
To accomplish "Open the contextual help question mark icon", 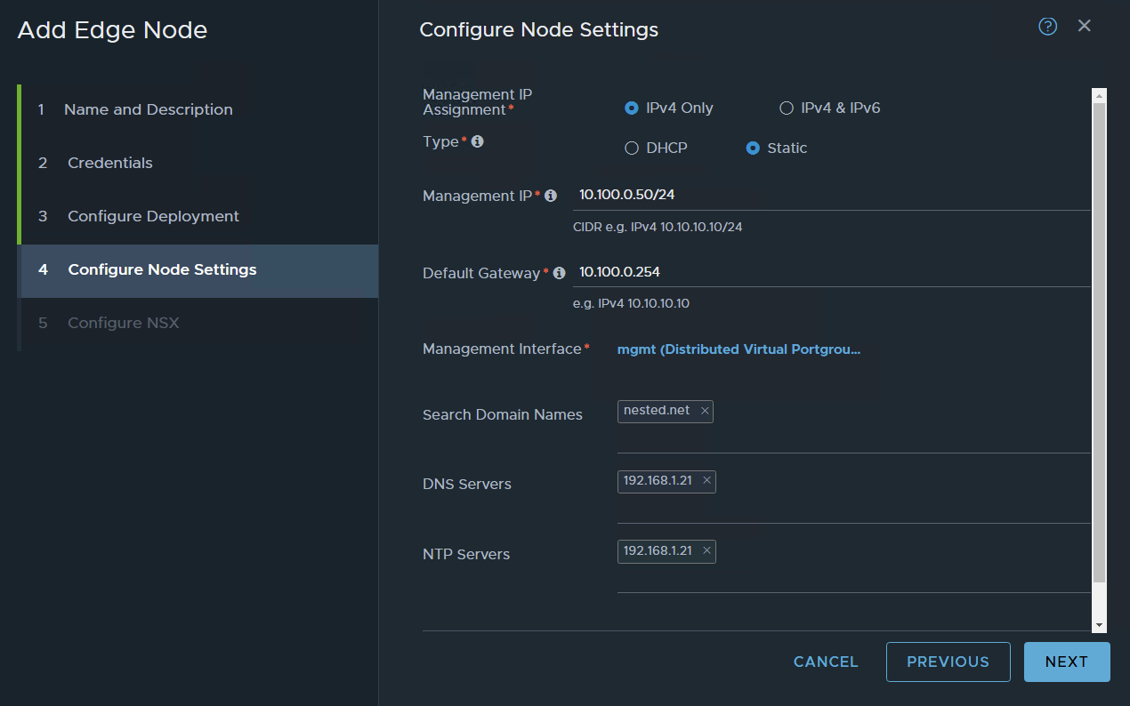I will coord(1047,26).
